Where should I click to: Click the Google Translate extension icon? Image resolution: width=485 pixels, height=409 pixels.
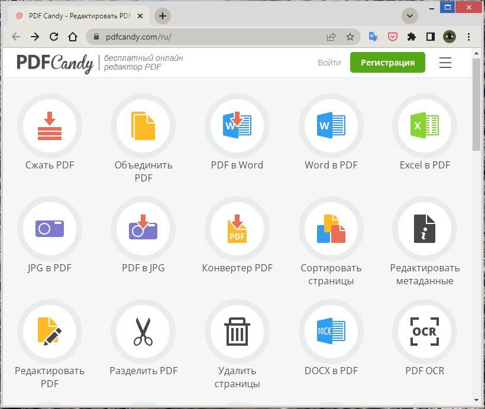pyautogui.click(x=373, y=37)
